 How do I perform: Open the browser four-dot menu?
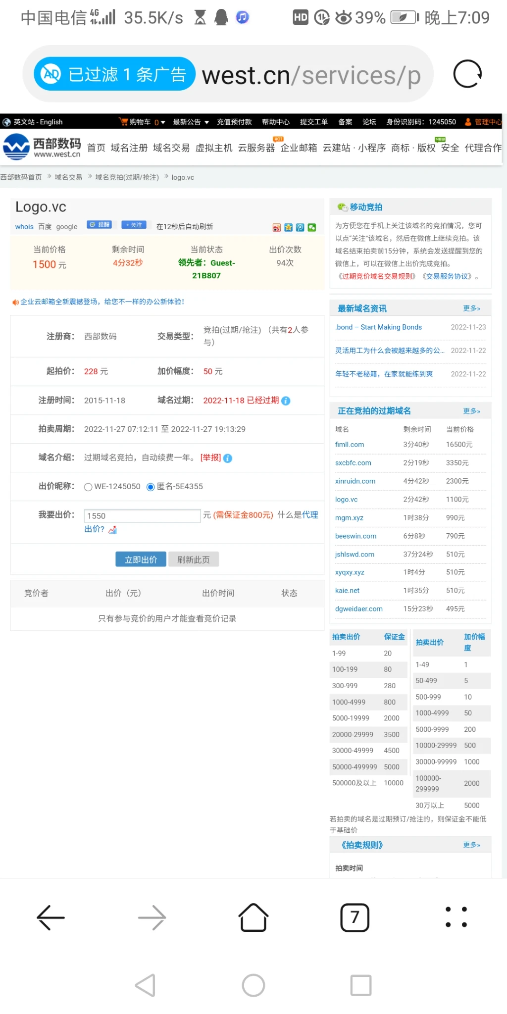456,917
